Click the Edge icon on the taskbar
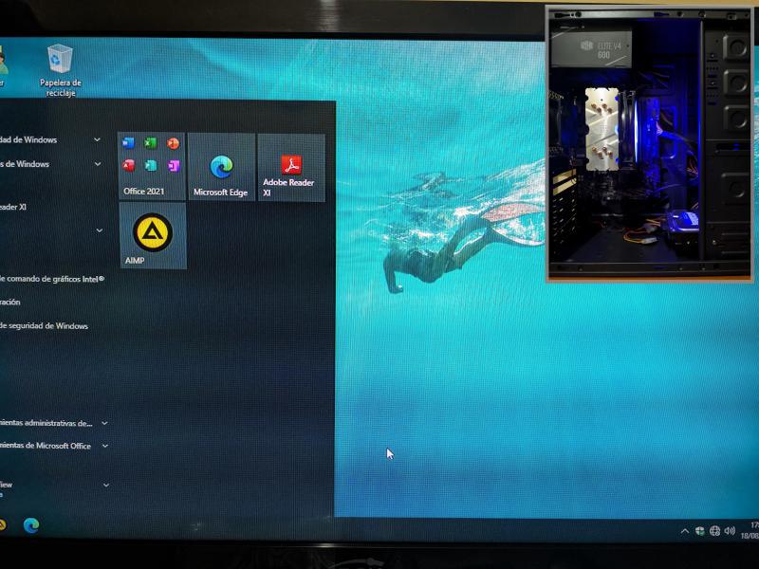 pyautogui.click(x=31, y=523)
